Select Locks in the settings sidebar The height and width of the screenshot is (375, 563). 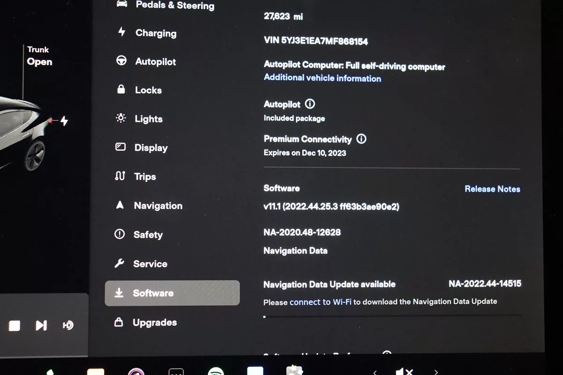click(x=148, y=90)
